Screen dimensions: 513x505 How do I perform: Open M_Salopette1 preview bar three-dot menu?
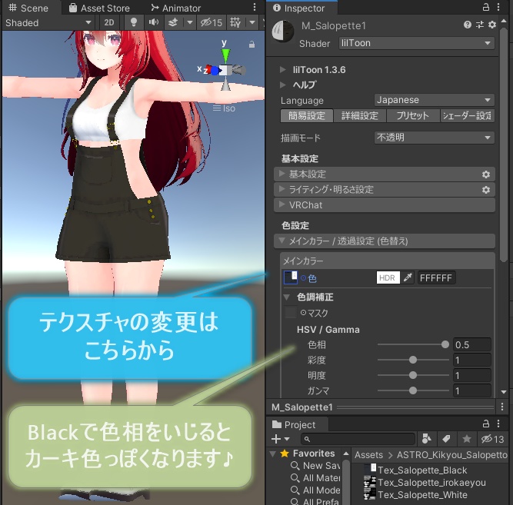click(x=502, y=407)
